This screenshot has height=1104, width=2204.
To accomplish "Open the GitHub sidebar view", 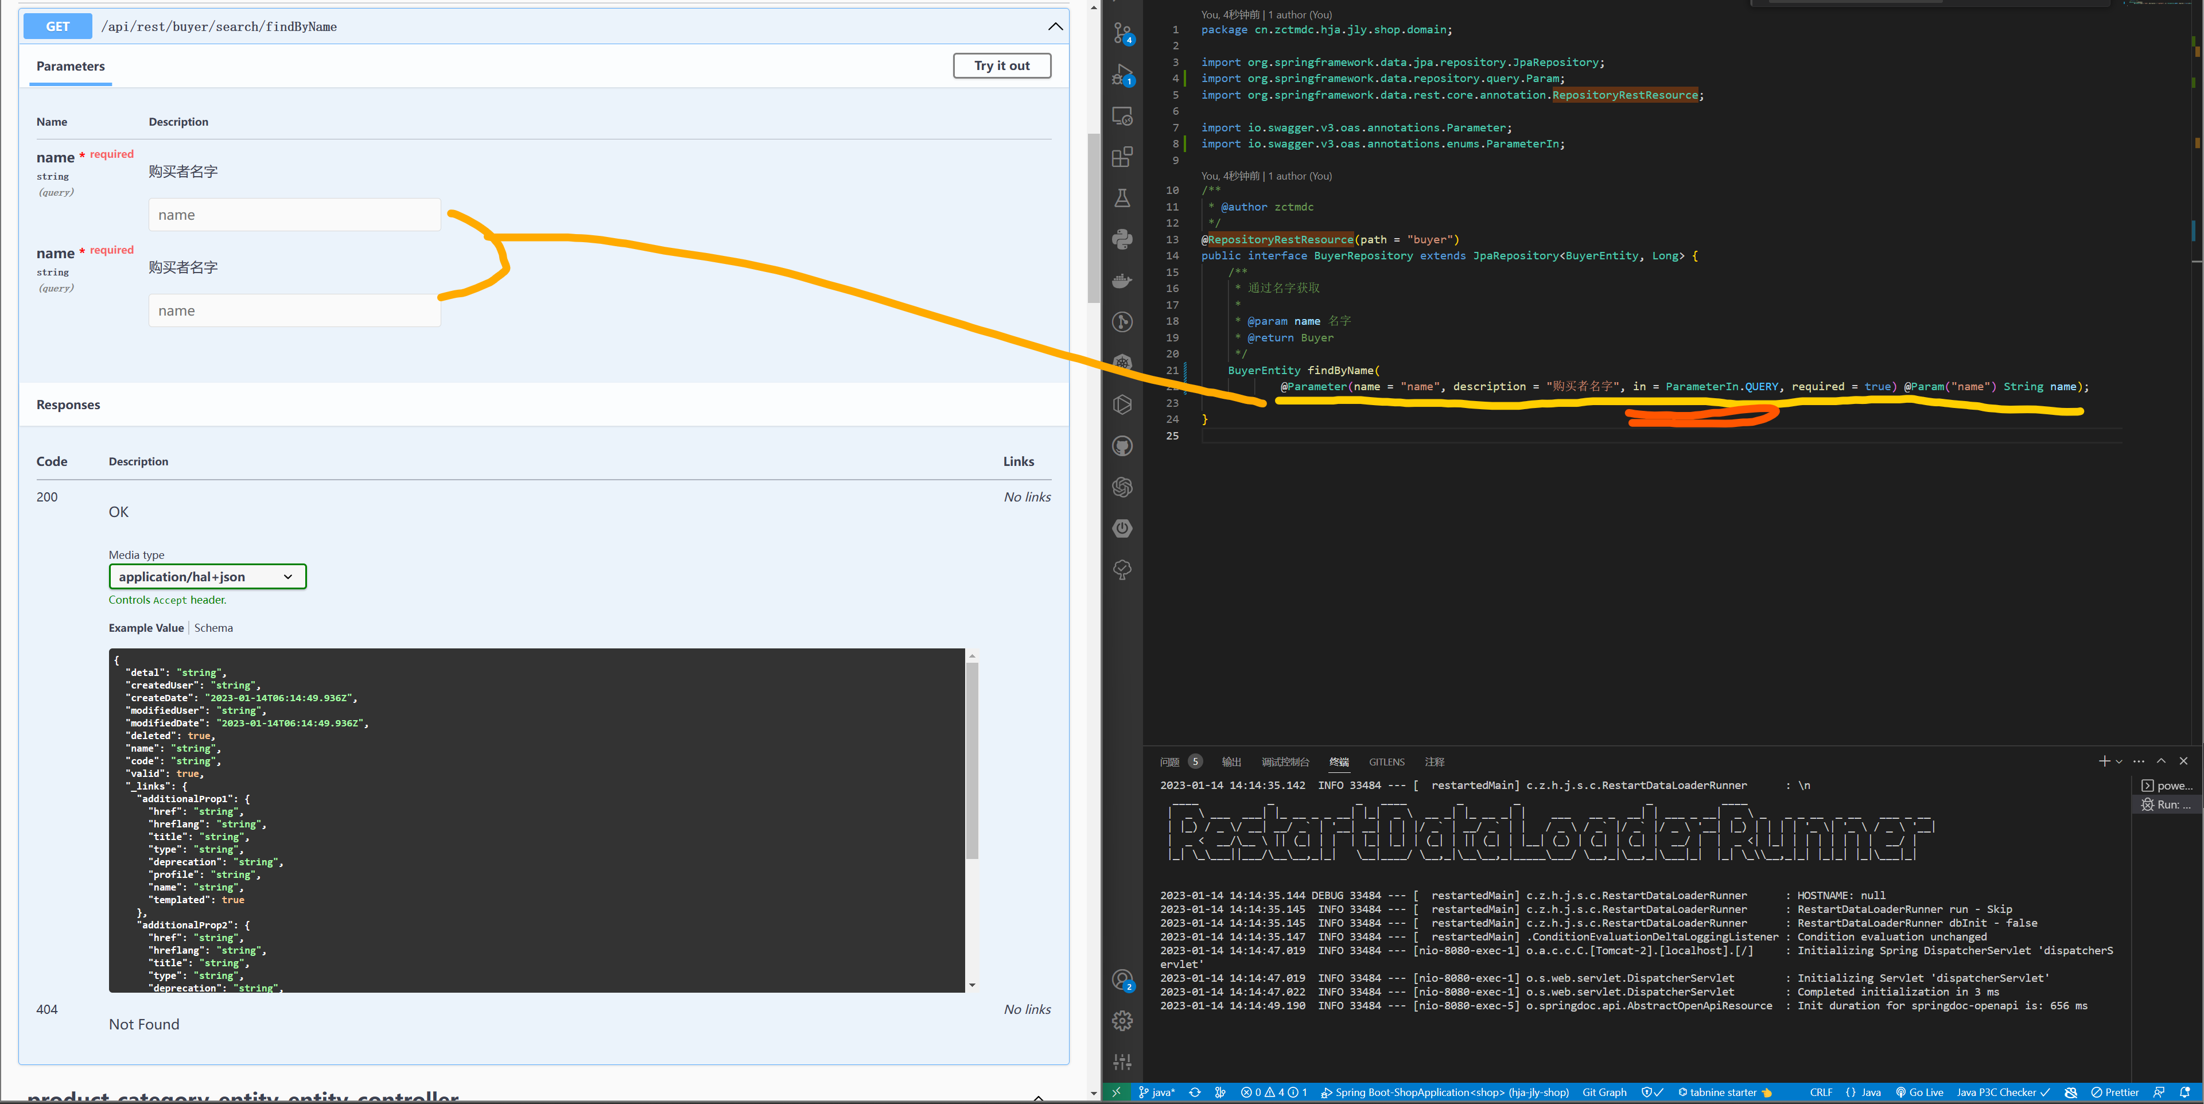I will click(x=1122, y=446).
